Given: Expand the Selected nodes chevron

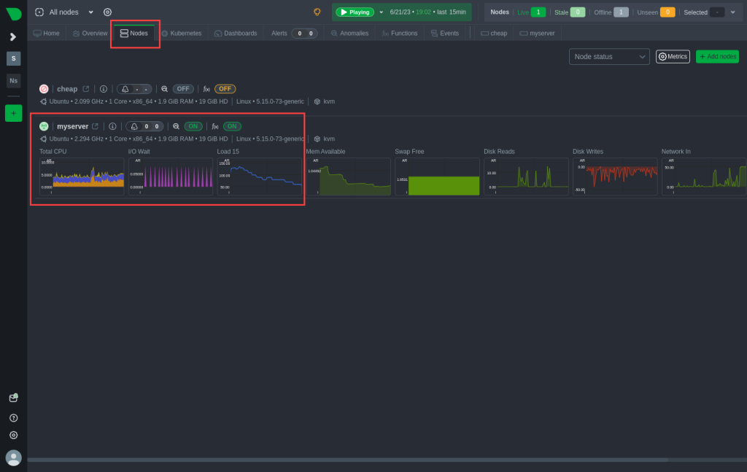Looking at the screenshot, I should pyautogui.click(x=732, y=12).
